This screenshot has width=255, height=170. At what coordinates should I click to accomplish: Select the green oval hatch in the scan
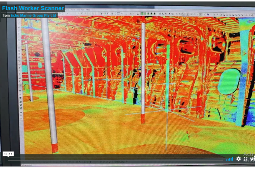pyautogui.click(x=228, y=82)
